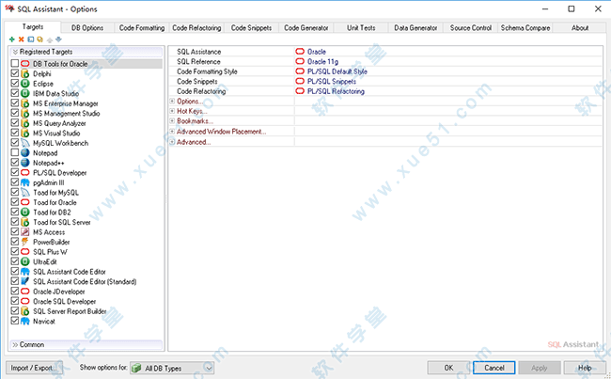The width and height of the screenshot is (611, 379).
Task: Click the yellow copy target toolbar icon
Action: pyautogui.click(x=39, y=39)
